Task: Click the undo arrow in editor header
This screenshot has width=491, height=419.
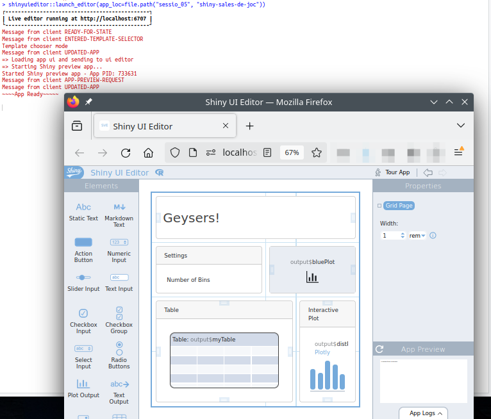Action: pos(428,172)
